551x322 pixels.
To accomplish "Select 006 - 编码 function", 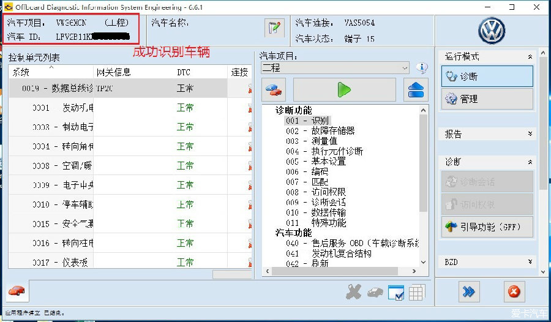I will 307,171.
